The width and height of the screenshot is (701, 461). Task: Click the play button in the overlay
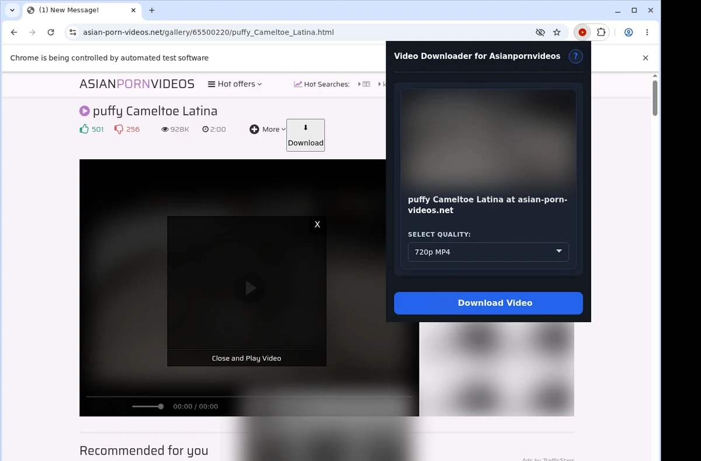tap(249, 288)
